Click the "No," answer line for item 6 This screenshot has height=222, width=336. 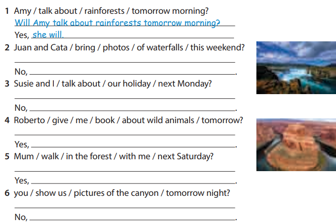[132, 217]
